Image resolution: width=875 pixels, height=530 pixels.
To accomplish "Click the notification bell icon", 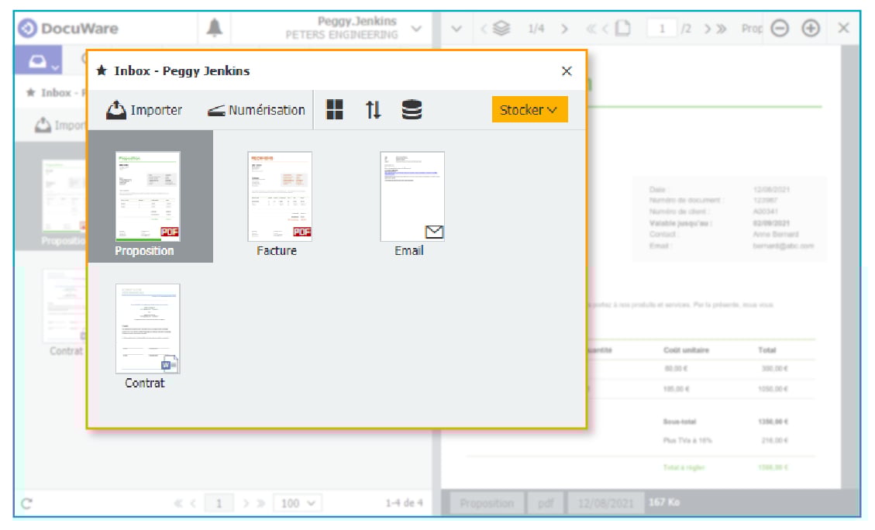I will 215,29.
